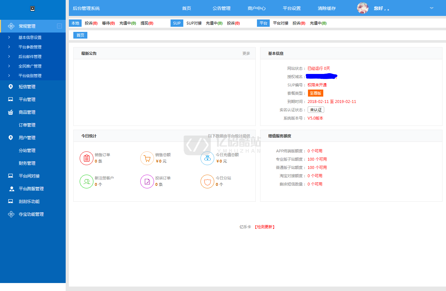Click the 用户管理 pin icon
This screenshot has width=446, height=291.
(x=11, y=138)
